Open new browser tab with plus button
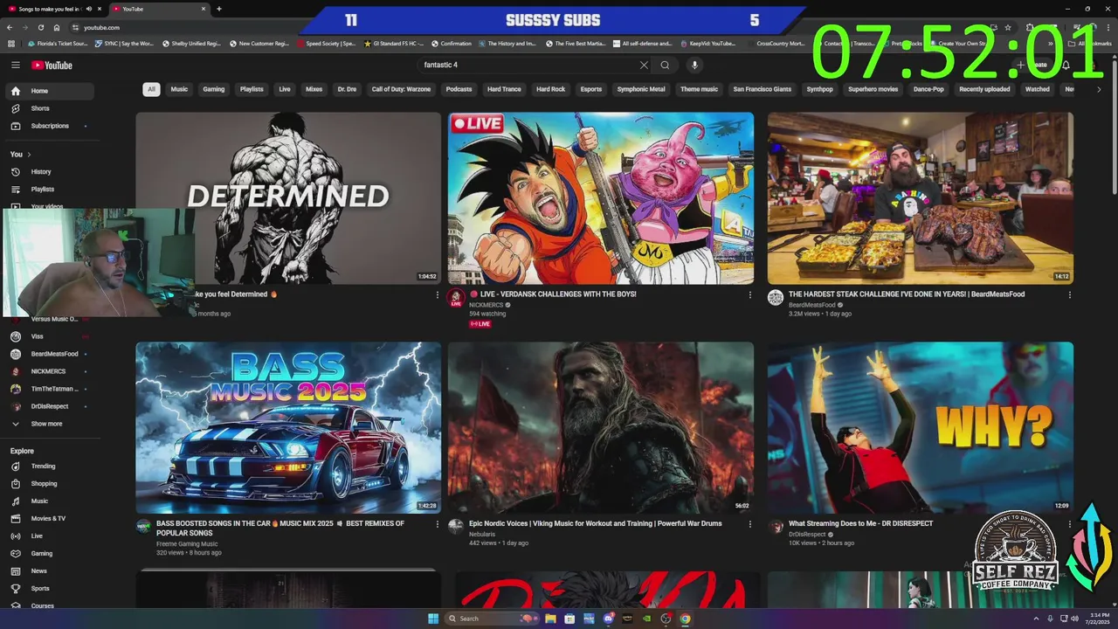This screenshot has height=629, width=1118. click(218, 9)
